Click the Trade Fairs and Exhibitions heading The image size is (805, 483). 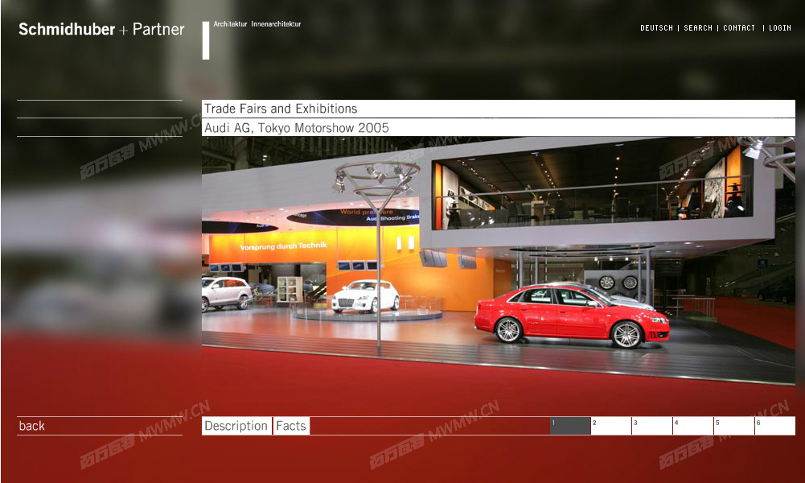click(499, 109)
